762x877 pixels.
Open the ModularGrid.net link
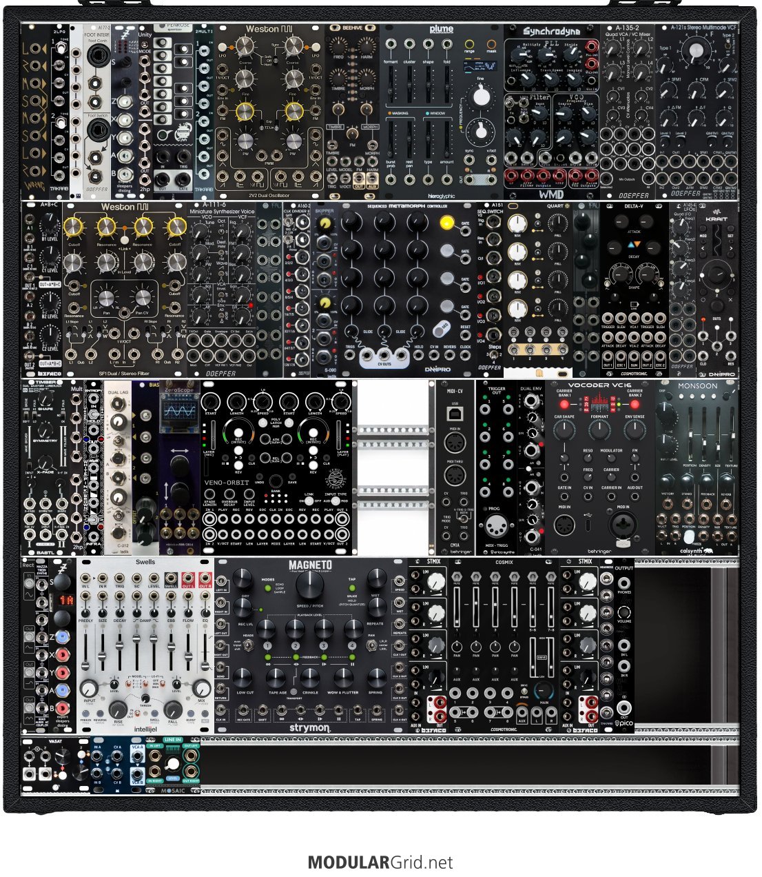coord(380,862)
